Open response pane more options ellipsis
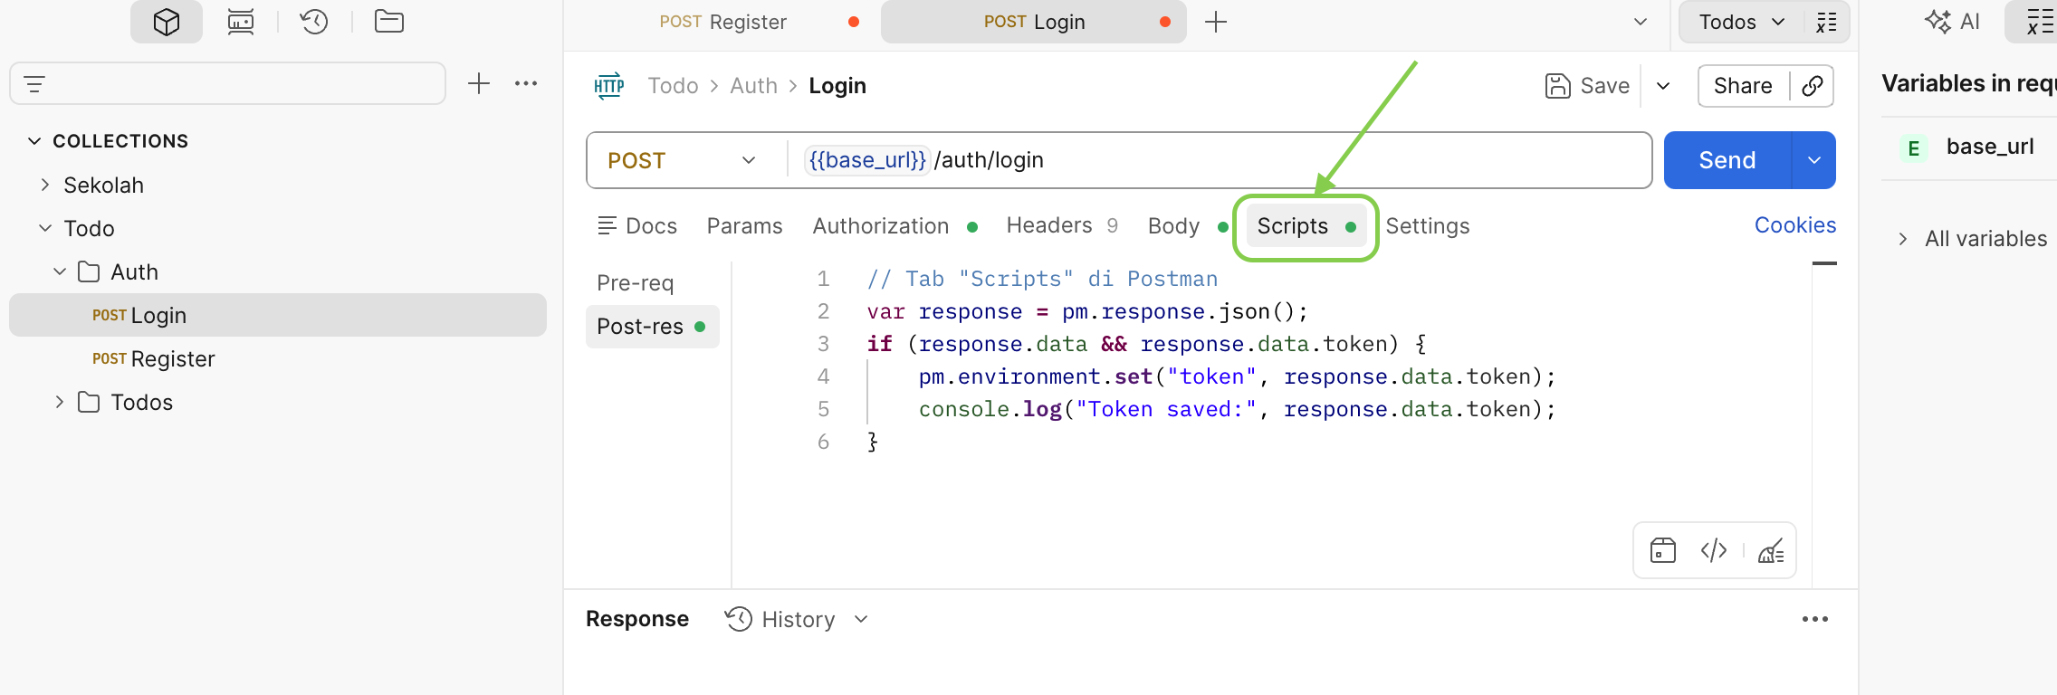The image size is (2057, 695). [1815, 619]
